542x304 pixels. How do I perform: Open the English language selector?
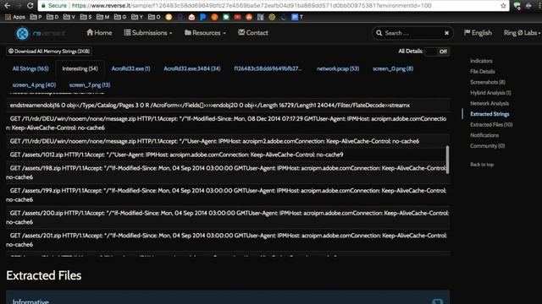pos(478,33)
